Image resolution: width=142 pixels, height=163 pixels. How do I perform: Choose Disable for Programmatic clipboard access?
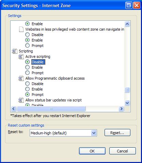point(27,84)
